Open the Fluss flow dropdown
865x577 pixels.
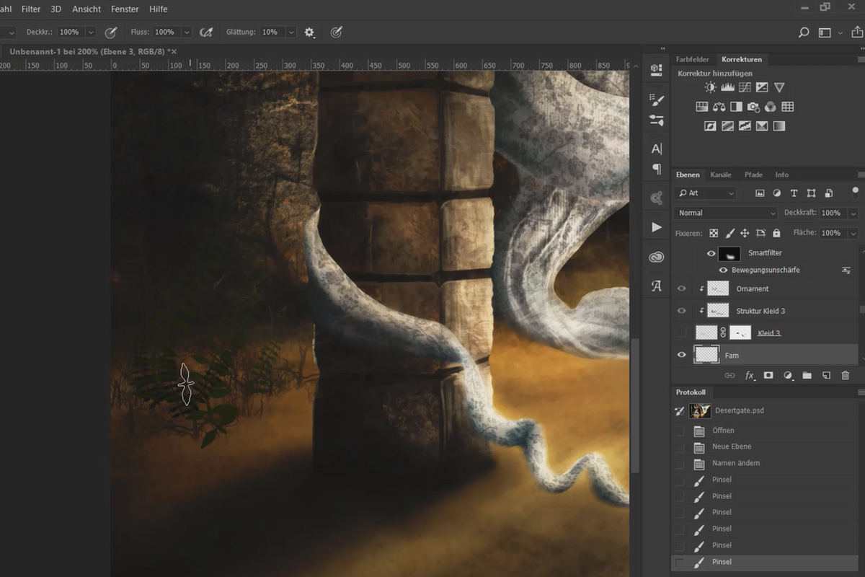[187, 32]
